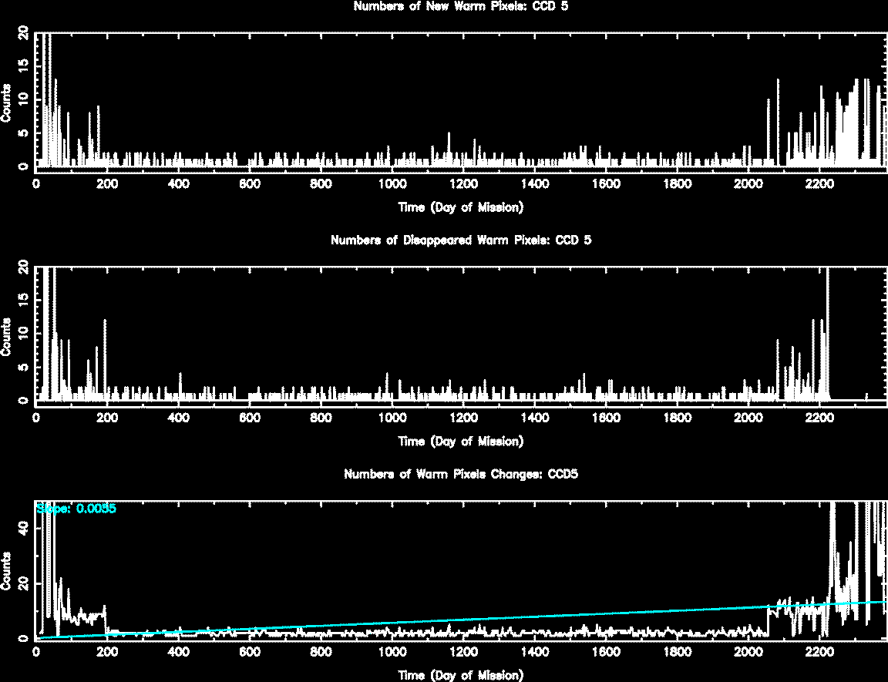888x682 pixels.
Task: Click the middle plot's 'Time (Day of Mission)' label
Action: click(461, 442)
